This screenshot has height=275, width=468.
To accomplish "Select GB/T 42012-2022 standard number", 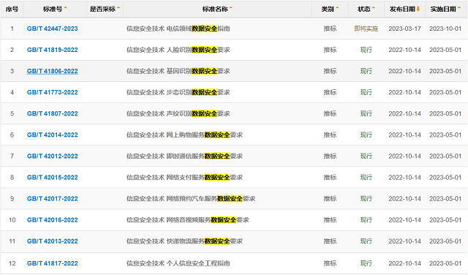I will pos(52,156).
